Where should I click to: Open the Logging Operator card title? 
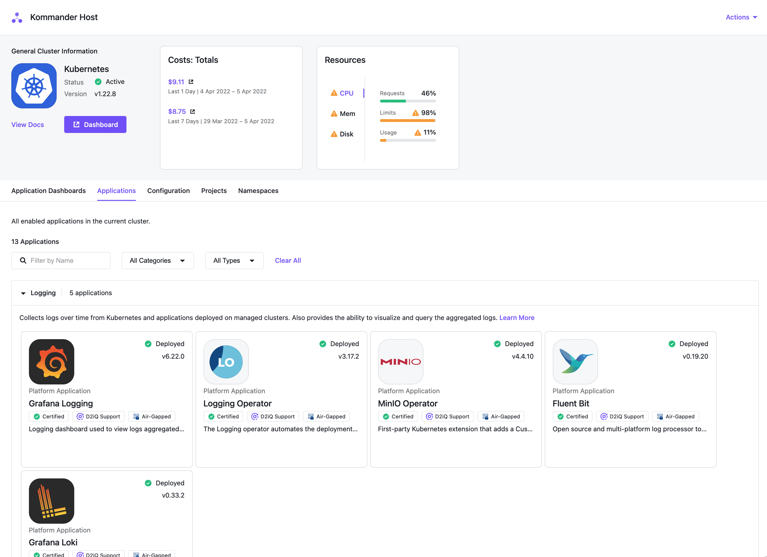point(238,404)
